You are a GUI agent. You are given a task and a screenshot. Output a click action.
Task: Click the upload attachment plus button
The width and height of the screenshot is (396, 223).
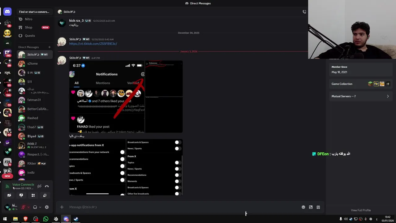[62, 207]
